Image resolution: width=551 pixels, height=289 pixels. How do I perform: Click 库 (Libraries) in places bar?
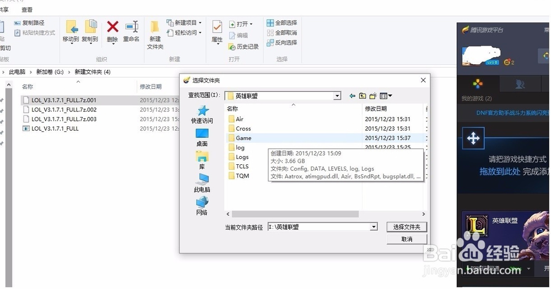point(202,160)
